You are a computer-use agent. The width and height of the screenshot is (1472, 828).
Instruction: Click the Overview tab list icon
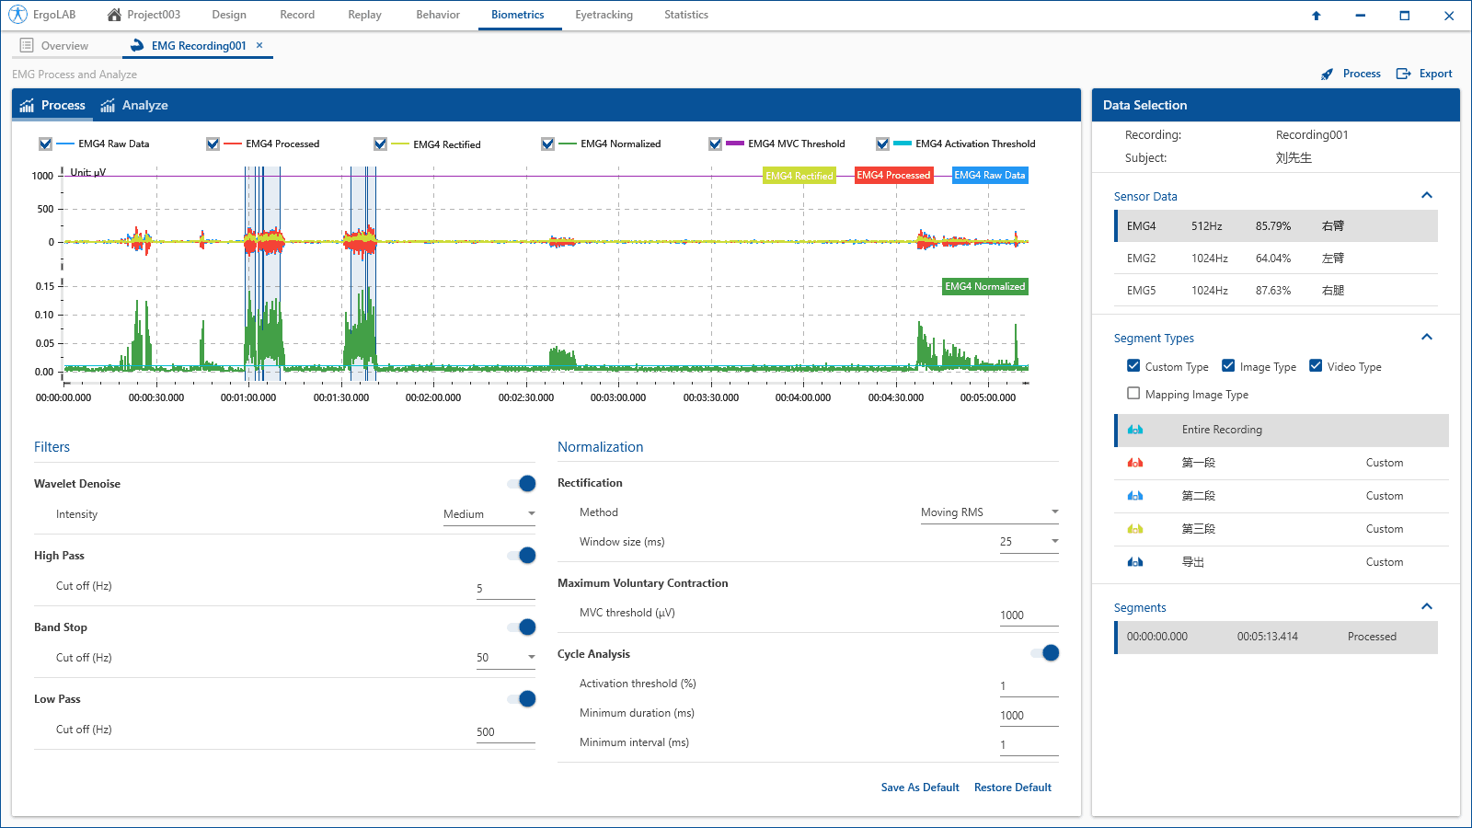click(27, 45)
